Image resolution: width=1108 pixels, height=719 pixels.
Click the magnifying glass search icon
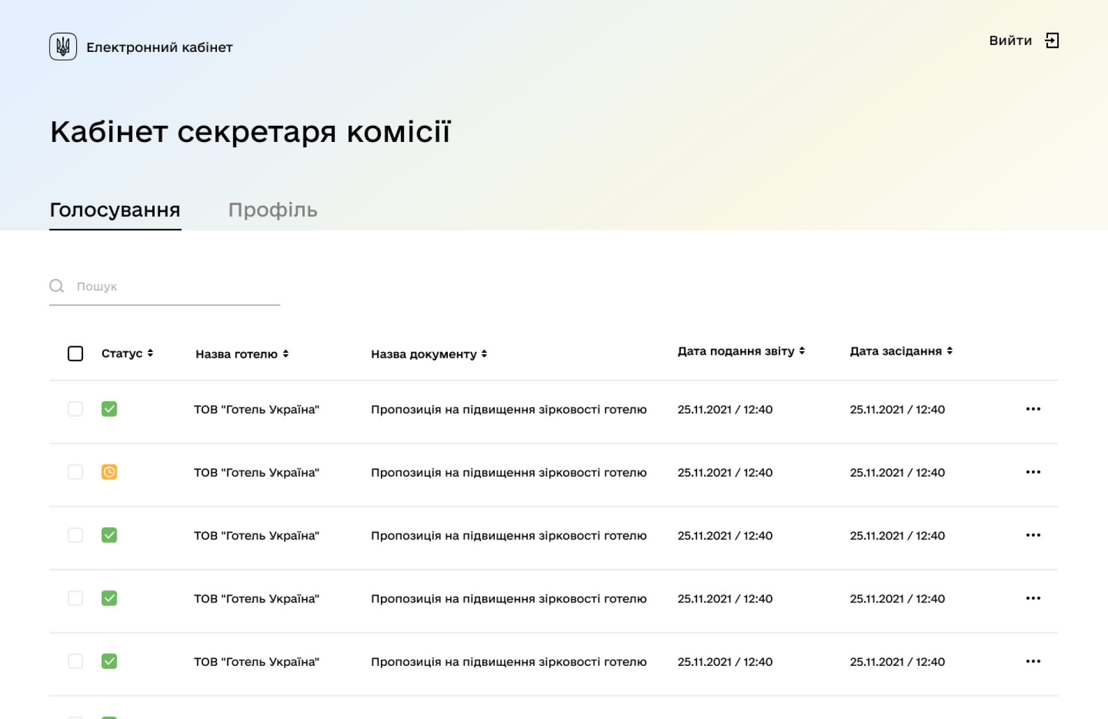coord(57,286)
